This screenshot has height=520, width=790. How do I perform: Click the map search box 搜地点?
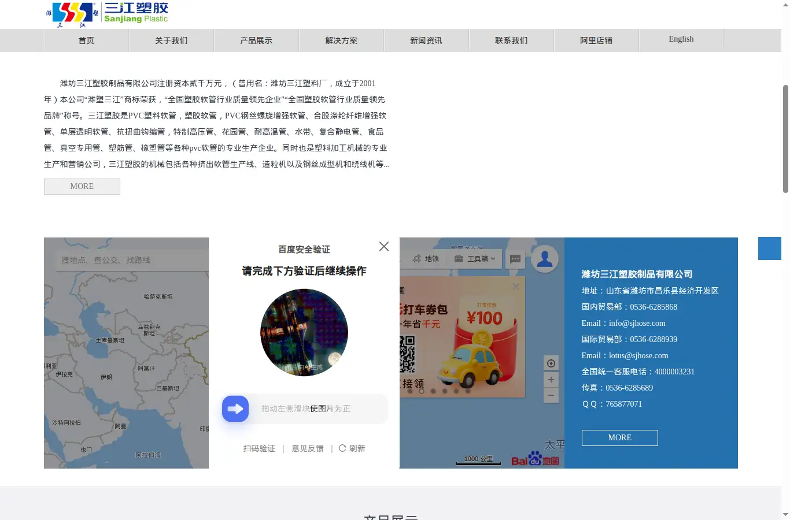pos(132,261)
